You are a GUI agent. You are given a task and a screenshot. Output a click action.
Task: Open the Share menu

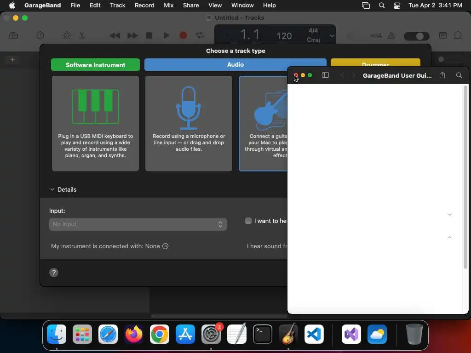(x=191, y=5)
